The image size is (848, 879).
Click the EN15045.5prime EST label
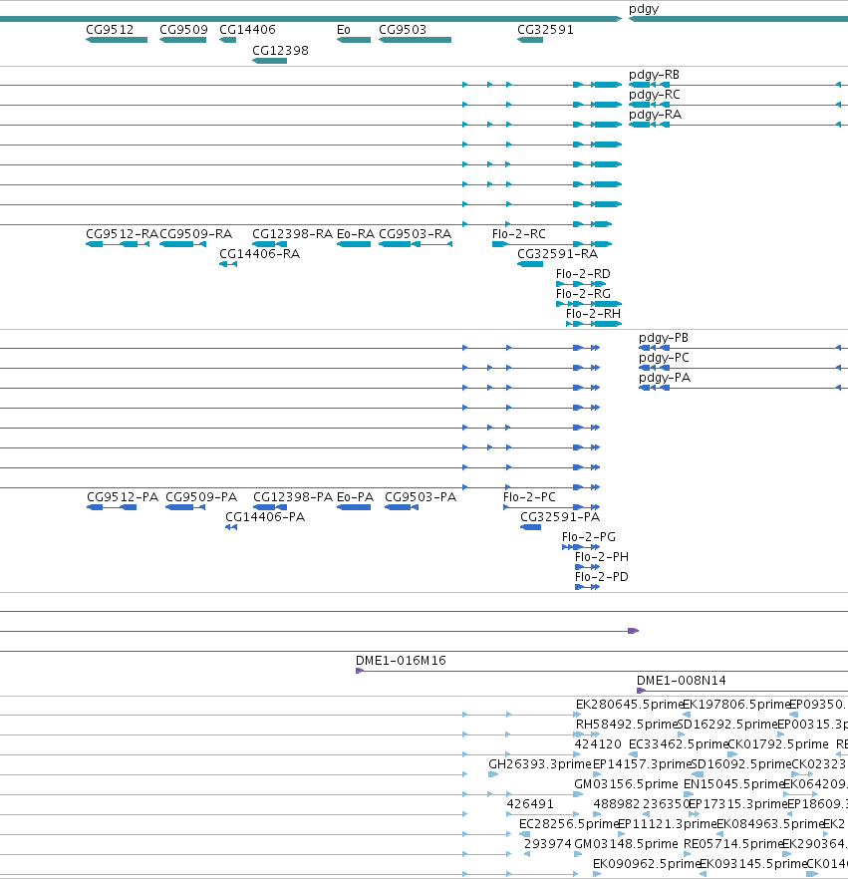pyautogui.click(x=733, y=784)
